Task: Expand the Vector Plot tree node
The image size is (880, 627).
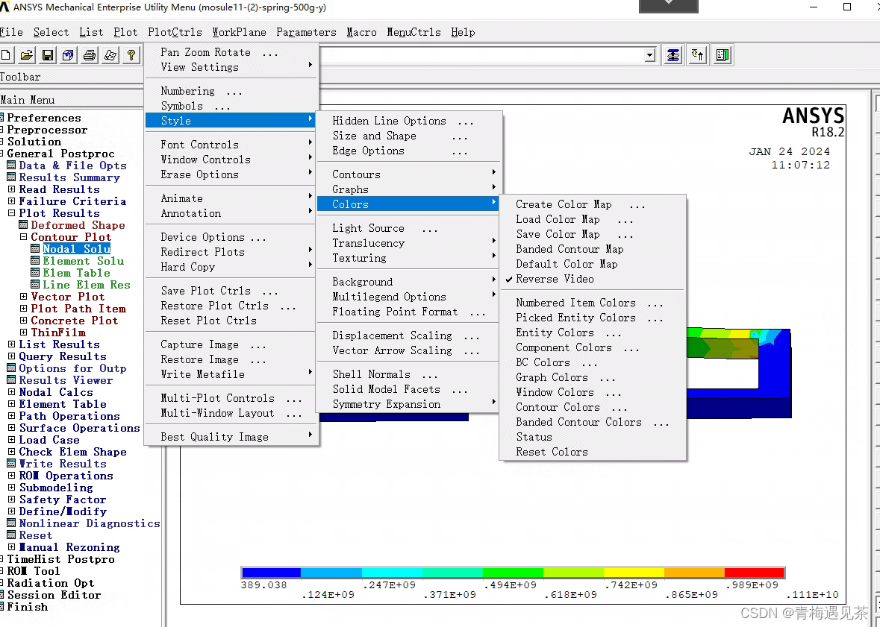Action: pyautogui.click(x=23, y=296)
